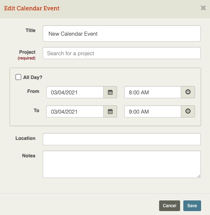
Task: Open the From time clock picker icon
Action: [x=188, y=92]
